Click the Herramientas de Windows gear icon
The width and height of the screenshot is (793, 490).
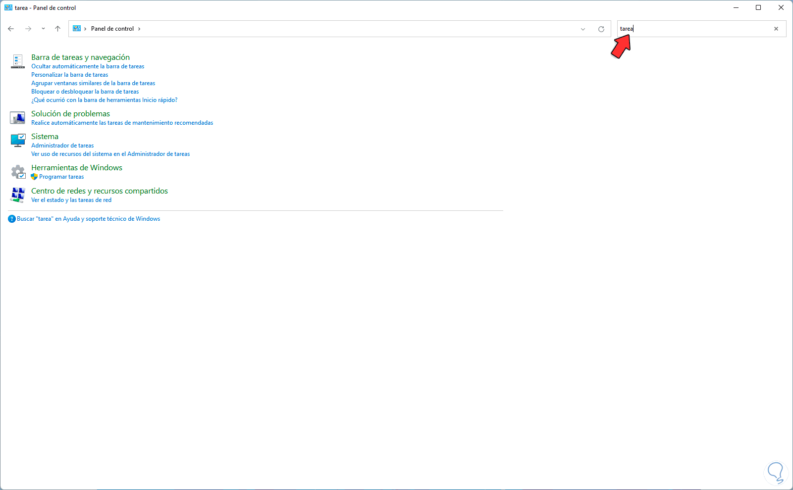point(18,172)
